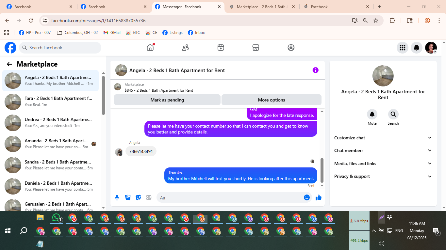Switch to the first Facebook tab
Screen dimensions: 446x250
(39, 7)
